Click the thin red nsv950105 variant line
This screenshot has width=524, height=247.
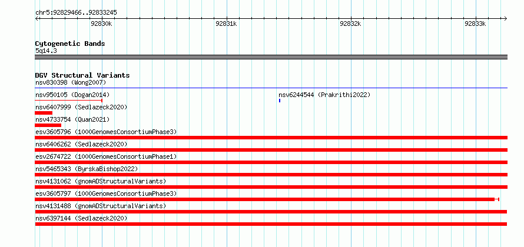pyautogui.click(x=68, y=100)
